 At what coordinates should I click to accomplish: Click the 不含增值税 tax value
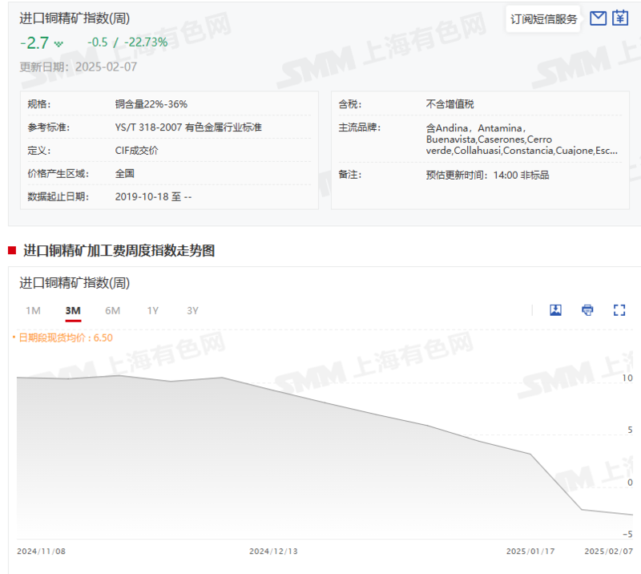pyautogui.click(x=450, y=104)
